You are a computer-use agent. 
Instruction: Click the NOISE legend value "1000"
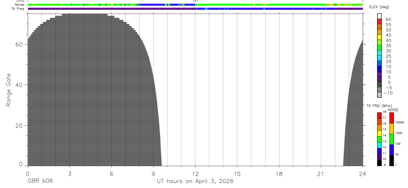click(399, 133)
